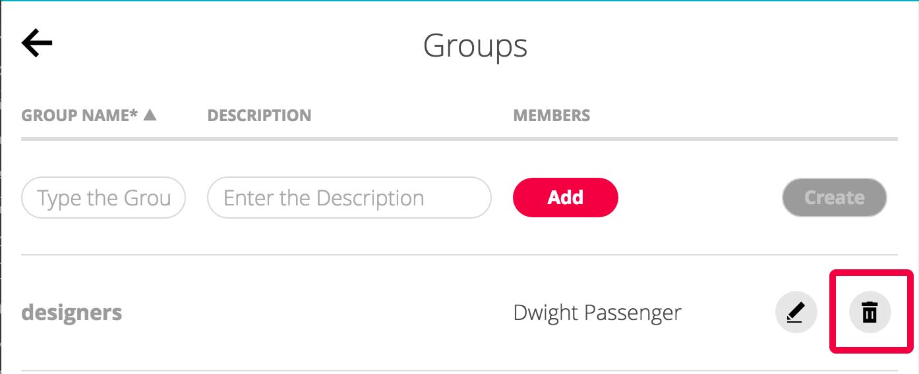The image size is (919, 374).
Task: Go back using the left arrow
Action: (x=37, y=43)
